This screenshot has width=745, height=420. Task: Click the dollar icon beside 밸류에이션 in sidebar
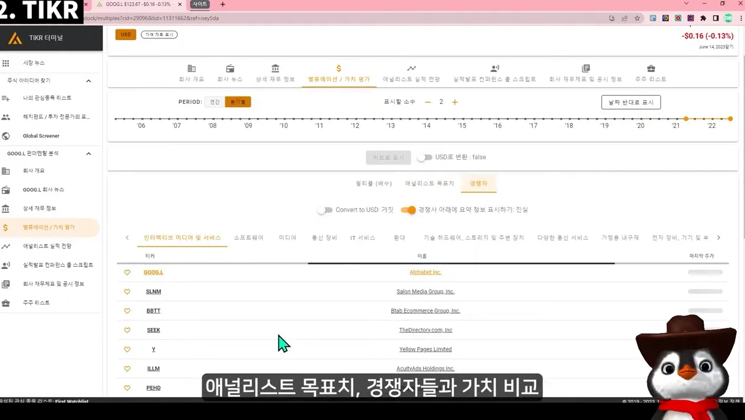click(6, 227)
